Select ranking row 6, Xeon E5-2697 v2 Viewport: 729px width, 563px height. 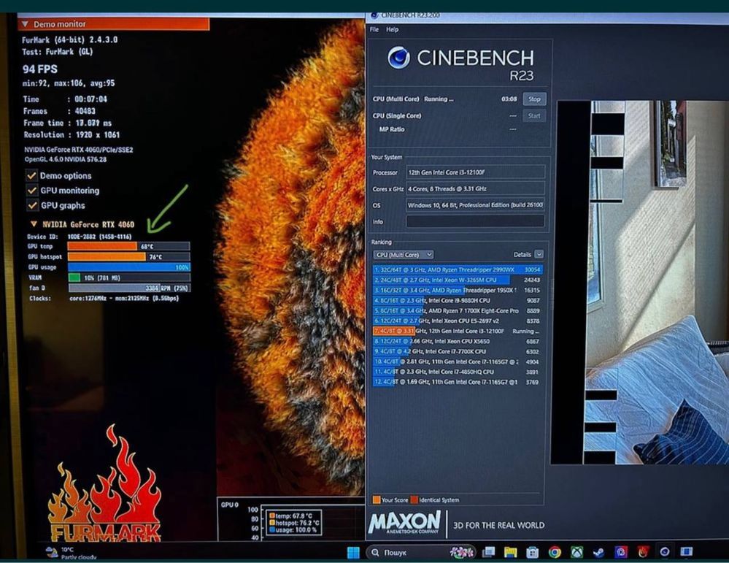coord(458,321)
